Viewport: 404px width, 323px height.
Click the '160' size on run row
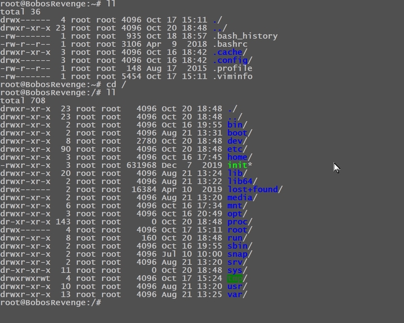149,238
